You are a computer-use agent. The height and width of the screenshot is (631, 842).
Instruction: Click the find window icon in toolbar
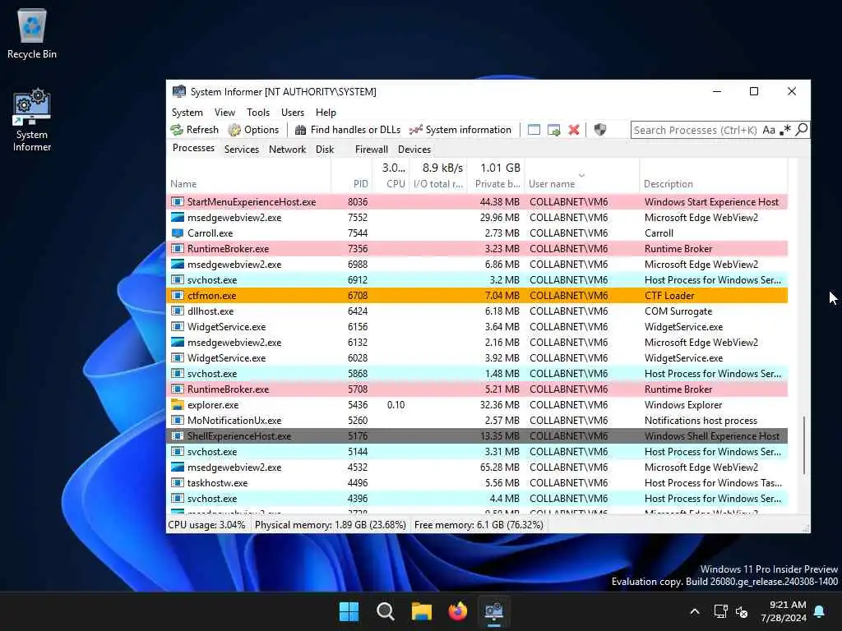tap(534, 130)
